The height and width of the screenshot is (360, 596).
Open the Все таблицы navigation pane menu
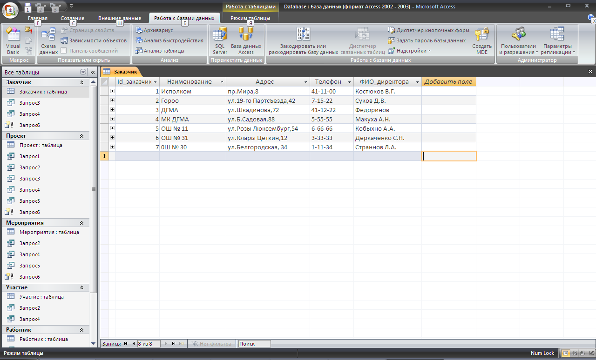[x=83, y=72]
